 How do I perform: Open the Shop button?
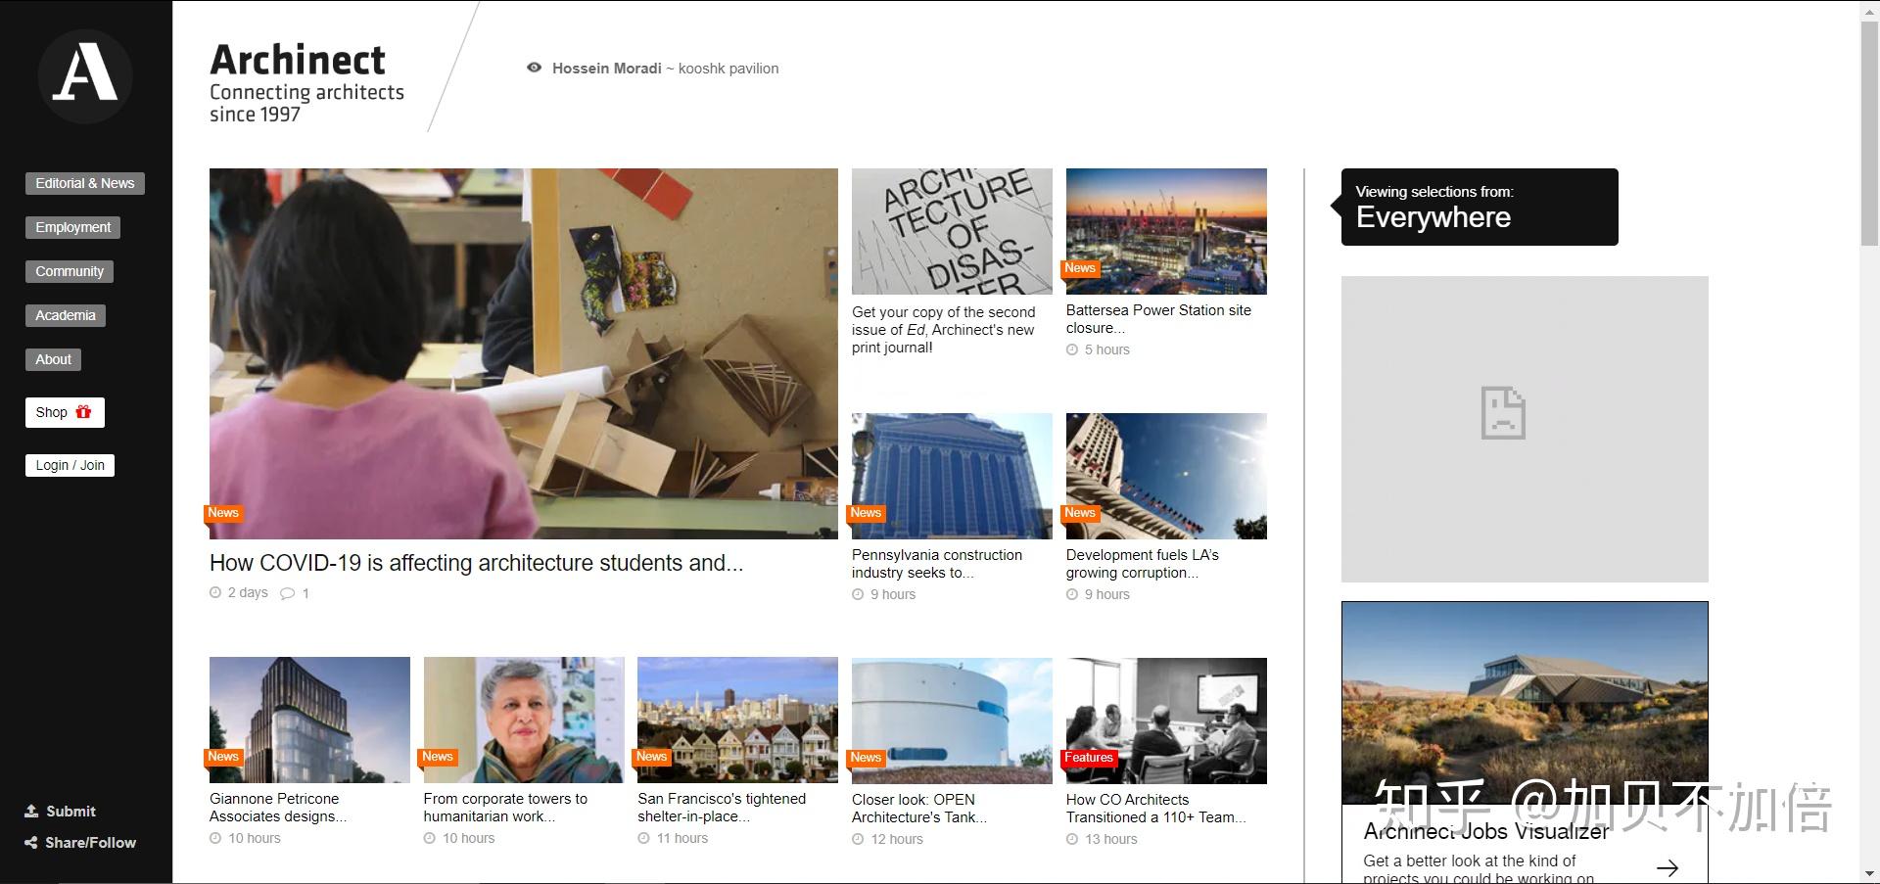65,412
